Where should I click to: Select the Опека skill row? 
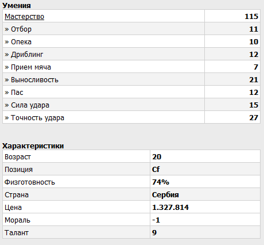131,41
